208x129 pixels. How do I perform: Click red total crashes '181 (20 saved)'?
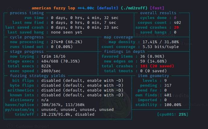157,66
